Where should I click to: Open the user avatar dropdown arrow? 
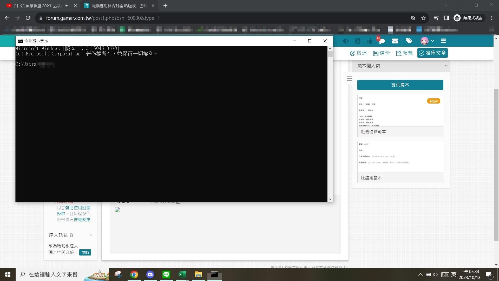coord(432,41)
